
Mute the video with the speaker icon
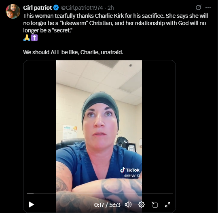tap(128, 204)
